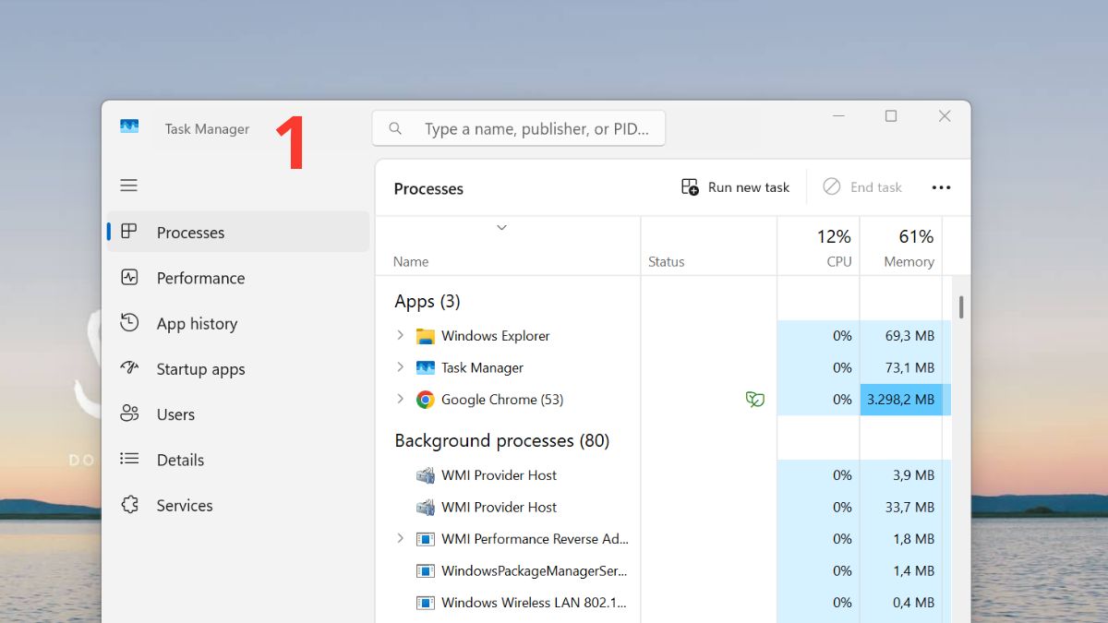This screenshot has width=1108, height=623.
Task: Click the efficiency mode leaf icon
Action: tap(755, 400)
